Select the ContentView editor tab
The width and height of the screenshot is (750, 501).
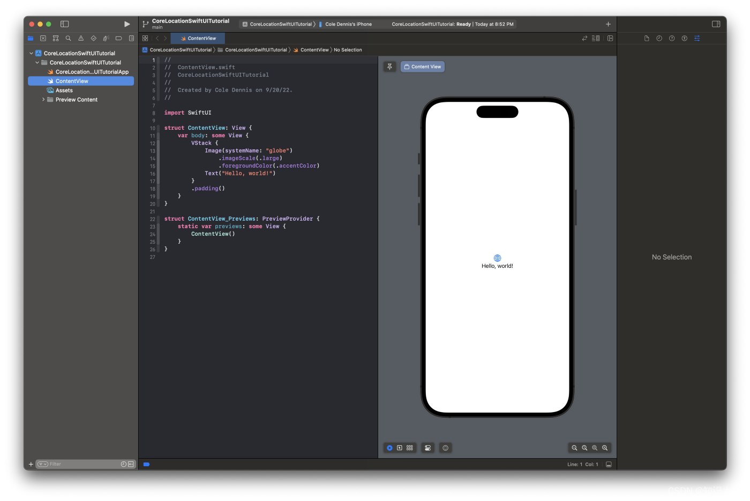click(198, 39)
